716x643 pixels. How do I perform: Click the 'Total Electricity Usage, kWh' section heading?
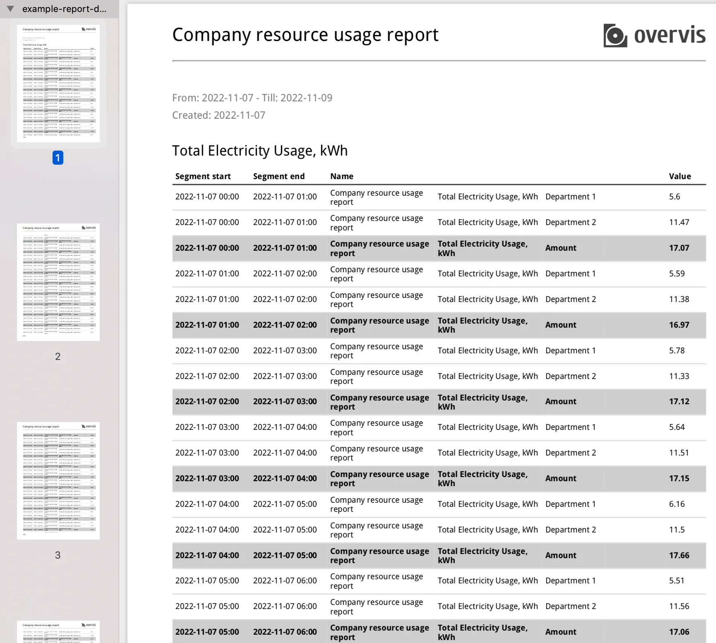click(260, 151)
